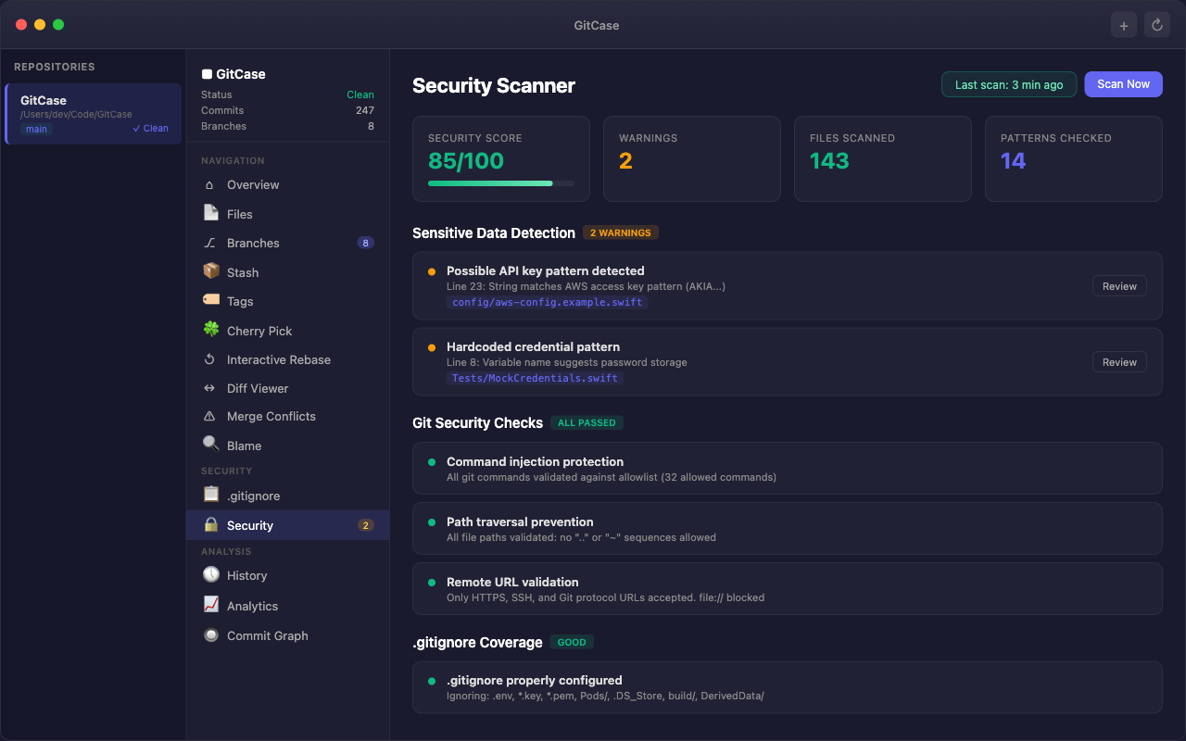The width and height of the screenshot is (1186, 741).
Task: Click the Branches icon showing 8 branches
Action: [x=211, y=243]
